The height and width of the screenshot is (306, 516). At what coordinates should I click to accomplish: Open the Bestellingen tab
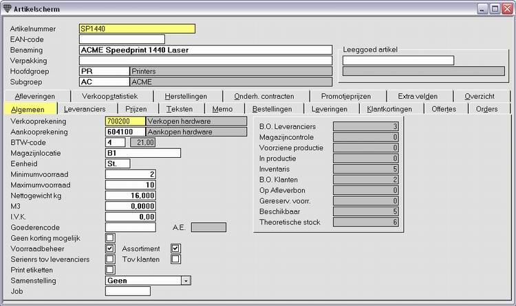pyautogui.click(x=272, y=109)
